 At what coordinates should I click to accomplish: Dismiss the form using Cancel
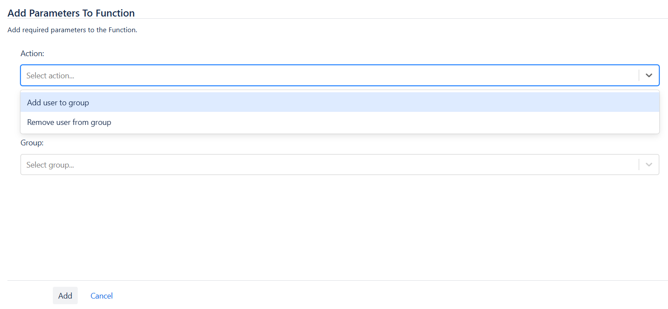(x=101, y=296)
